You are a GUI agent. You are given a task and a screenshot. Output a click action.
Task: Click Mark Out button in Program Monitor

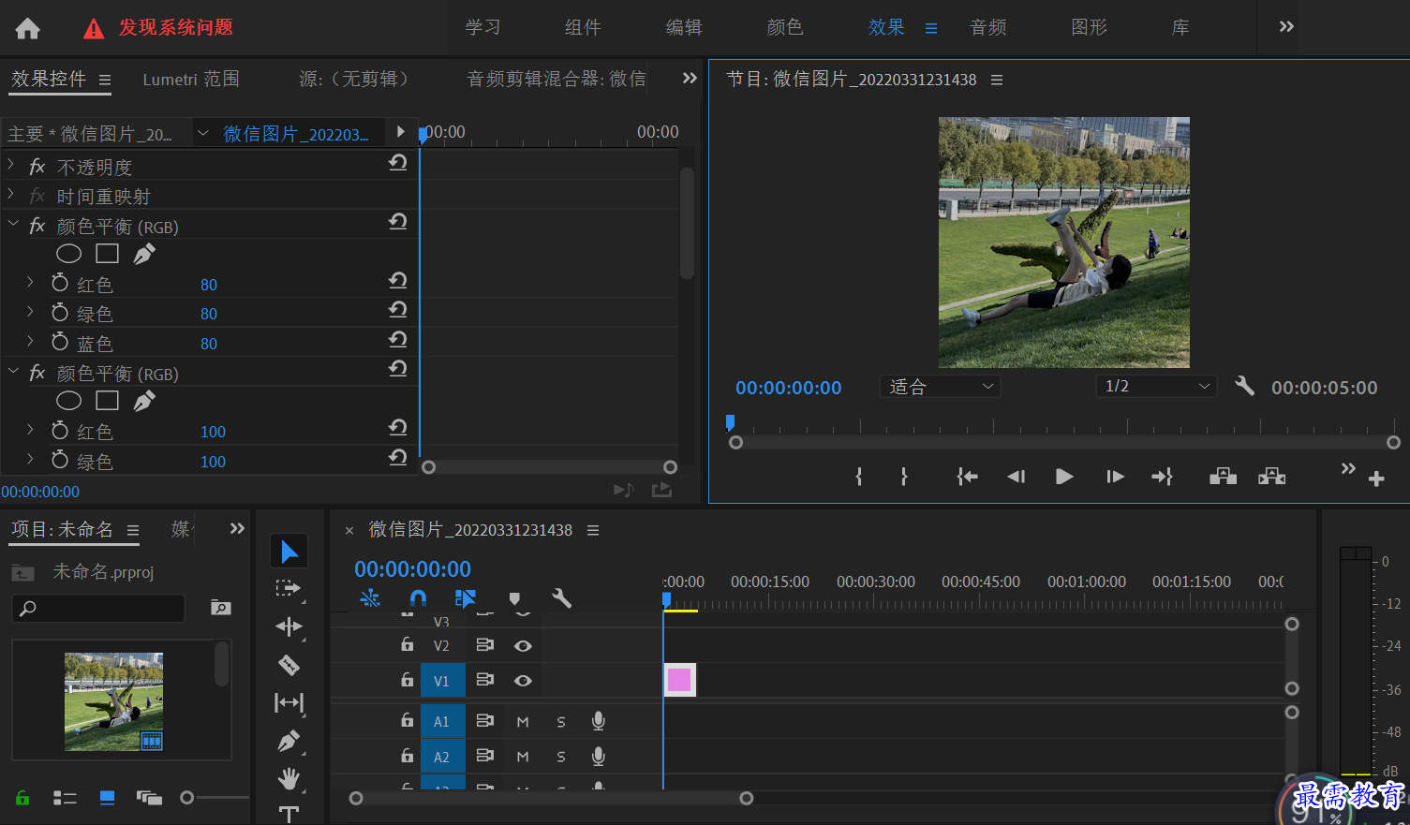[903, 477]
